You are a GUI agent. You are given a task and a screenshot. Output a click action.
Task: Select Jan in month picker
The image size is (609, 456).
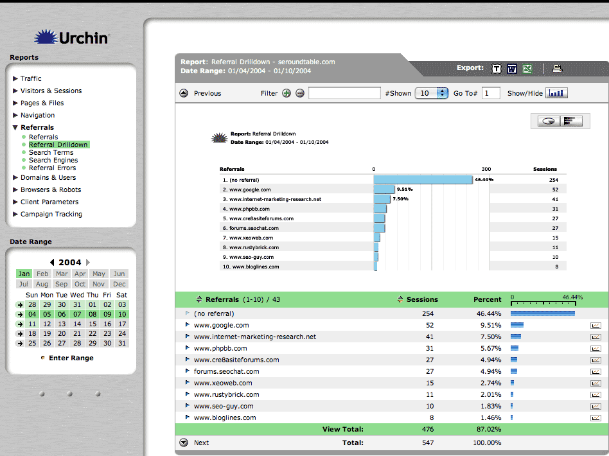pos(24,274)
